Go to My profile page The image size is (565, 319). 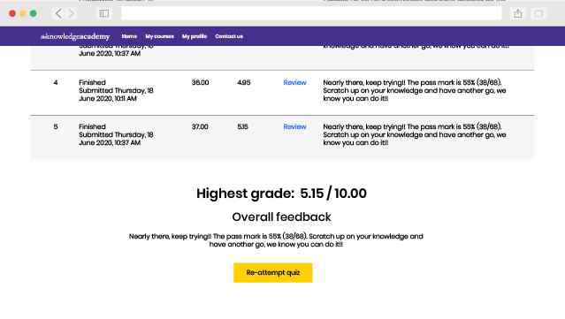tap(195, 36)
